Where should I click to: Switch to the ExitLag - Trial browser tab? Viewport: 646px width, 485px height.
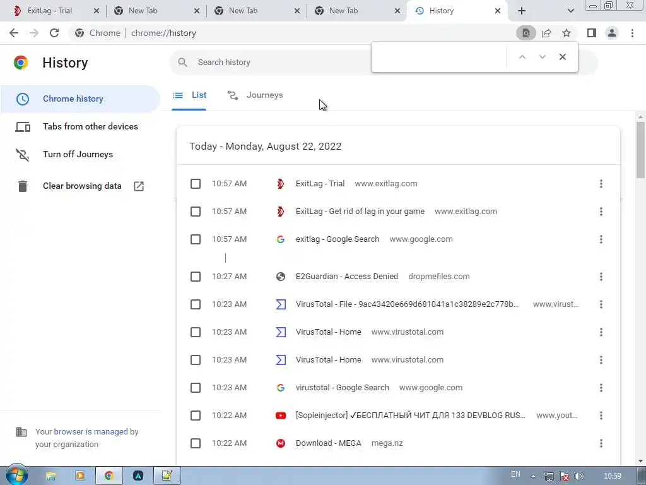click(x=49, y=11)
